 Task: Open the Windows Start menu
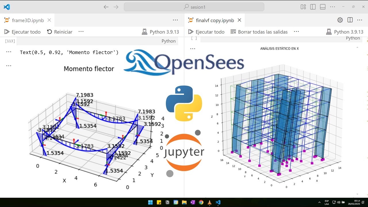150,202
